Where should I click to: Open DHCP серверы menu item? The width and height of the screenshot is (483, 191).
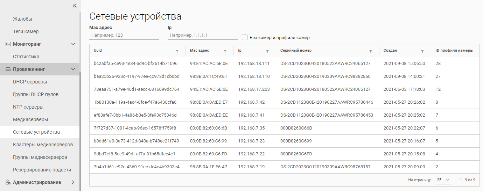coord(30,82)
